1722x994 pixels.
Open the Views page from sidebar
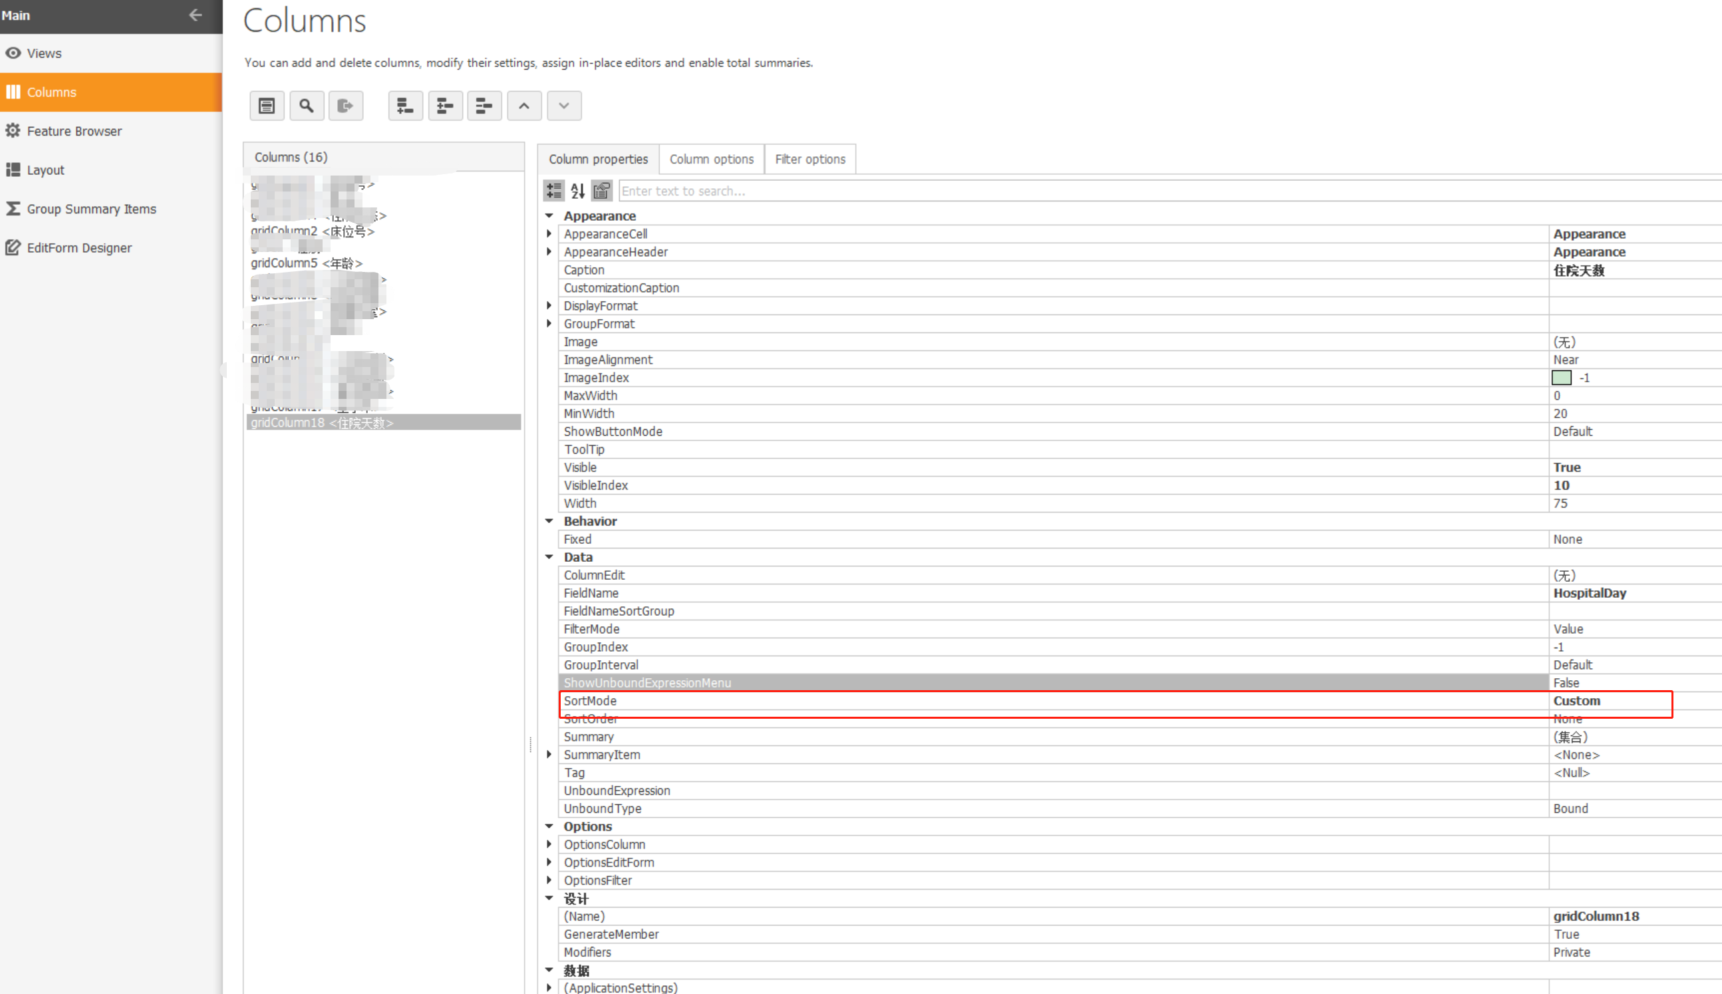click(110, 53)
